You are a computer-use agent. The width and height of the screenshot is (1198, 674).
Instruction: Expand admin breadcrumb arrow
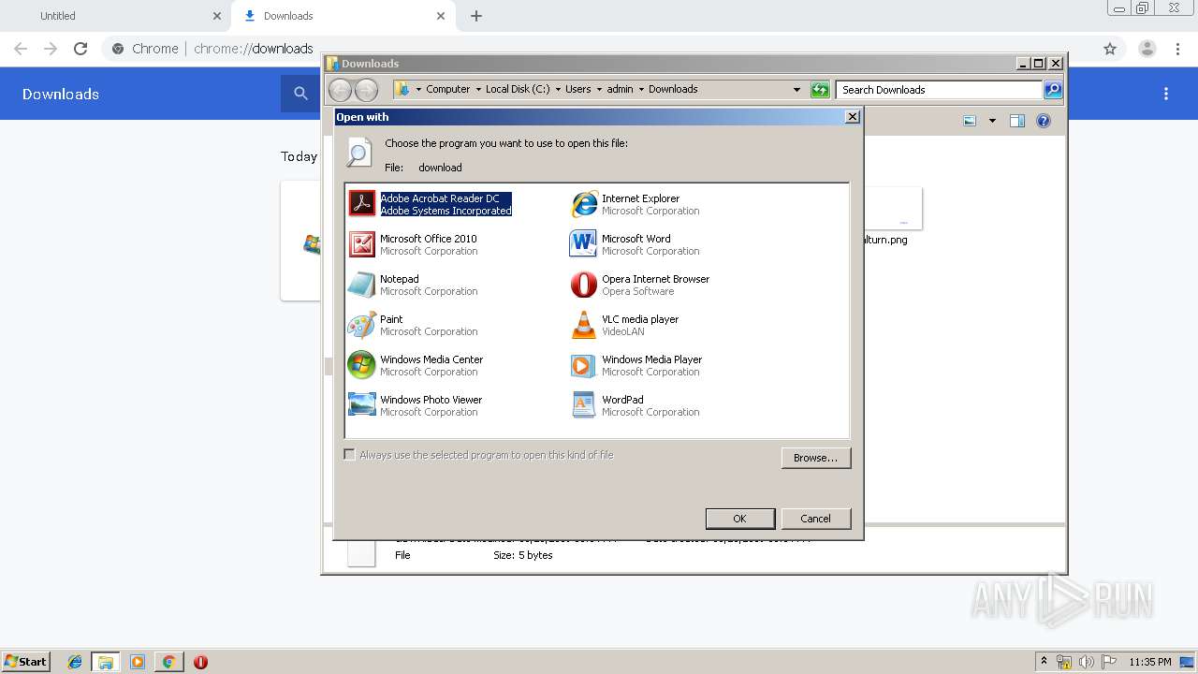(x=641, y=90)
